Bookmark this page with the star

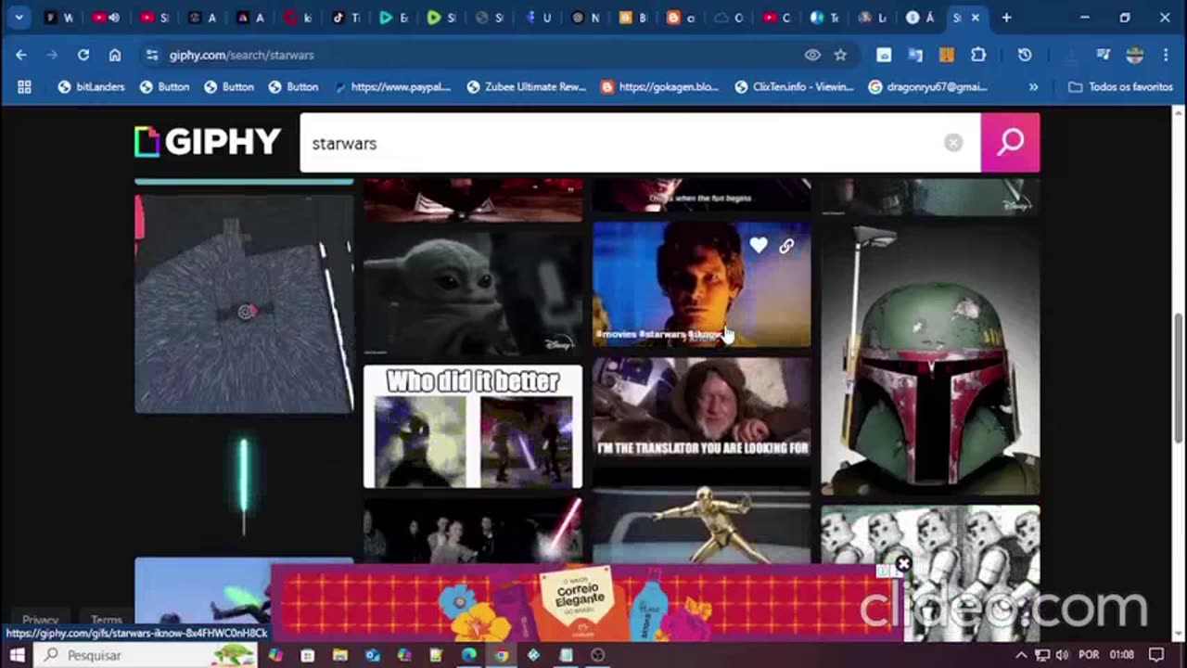[x=840, y=55]
